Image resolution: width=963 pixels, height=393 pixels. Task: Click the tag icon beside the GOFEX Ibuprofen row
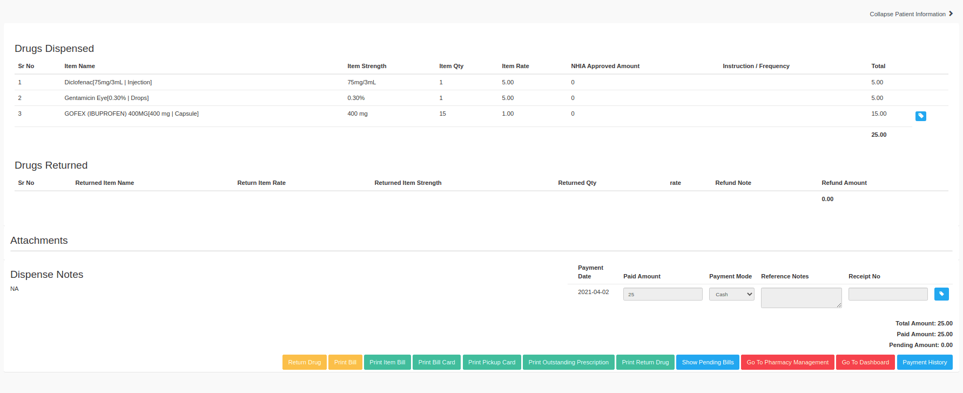pyautogui.click(x=921, y=116)
